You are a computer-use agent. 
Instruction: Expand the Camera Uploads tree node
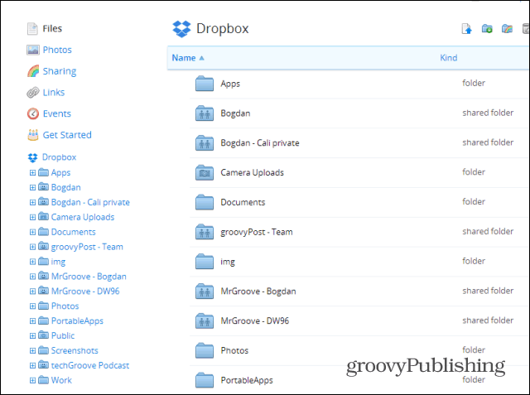(32, 217)
